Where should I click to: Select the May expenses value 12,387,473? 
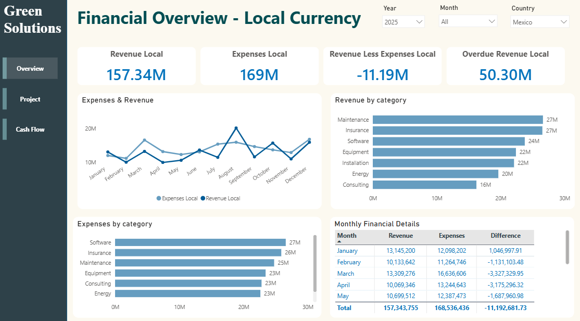click(451, 296)
